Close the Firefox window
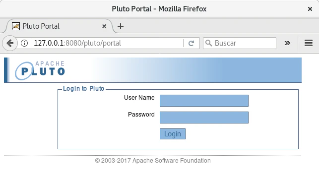The height and width of the screenshot is (180, 319). click(x=310, y=9)
